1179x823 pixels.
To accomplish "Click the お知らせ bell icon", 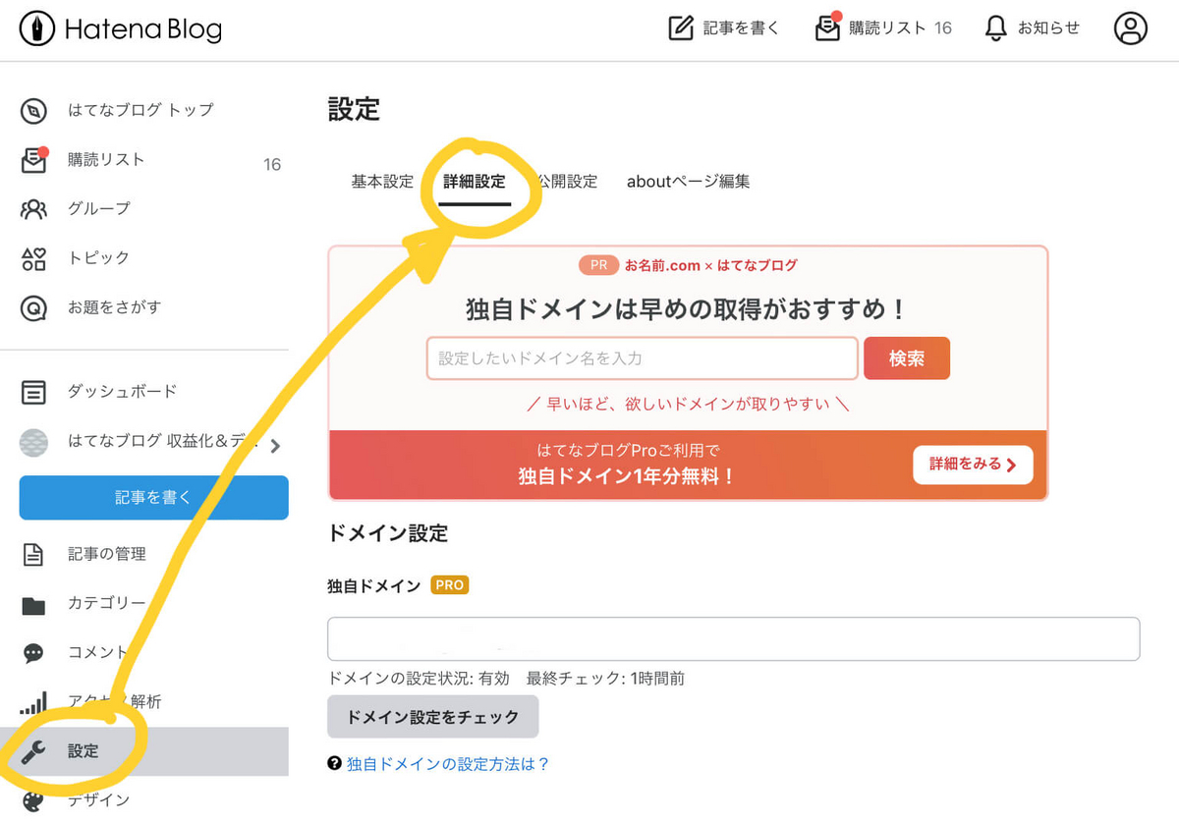I will pos(996,28).
